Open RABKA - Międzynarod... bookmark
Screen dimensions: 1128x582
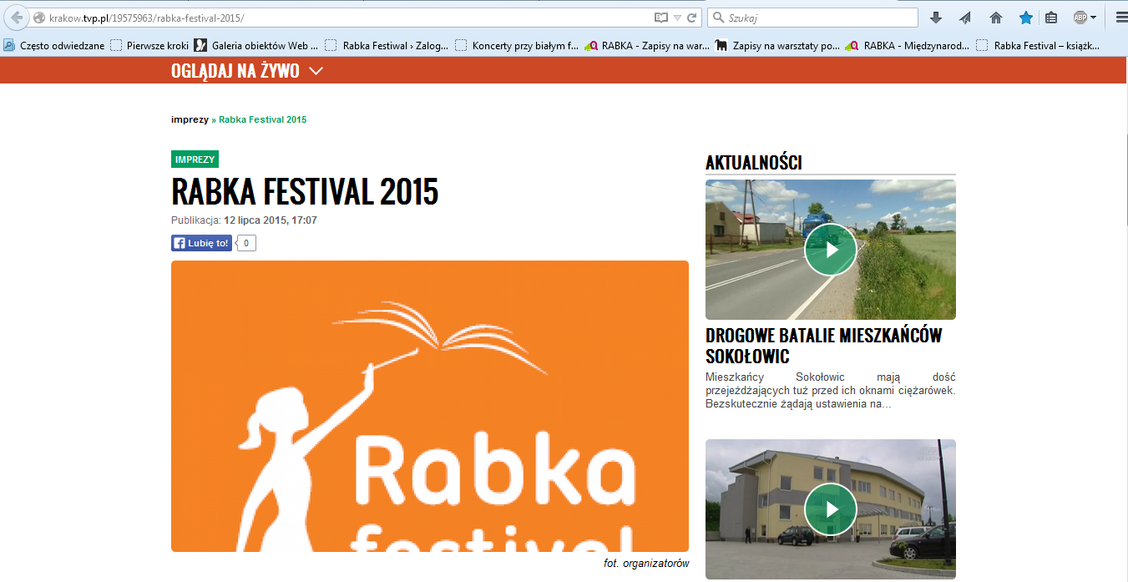908,46
